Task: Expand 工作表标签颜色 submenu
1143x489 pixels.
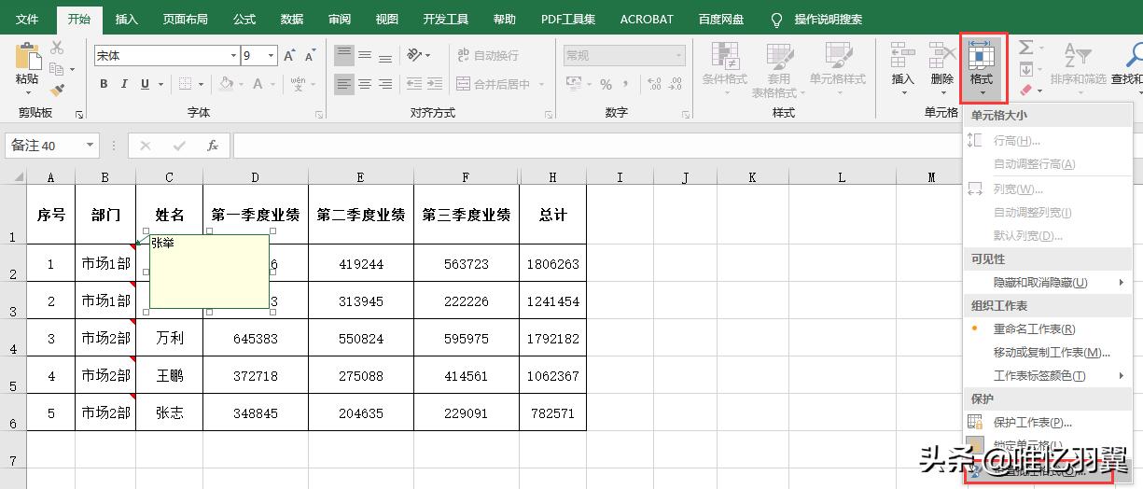Action: (1048, 375)
